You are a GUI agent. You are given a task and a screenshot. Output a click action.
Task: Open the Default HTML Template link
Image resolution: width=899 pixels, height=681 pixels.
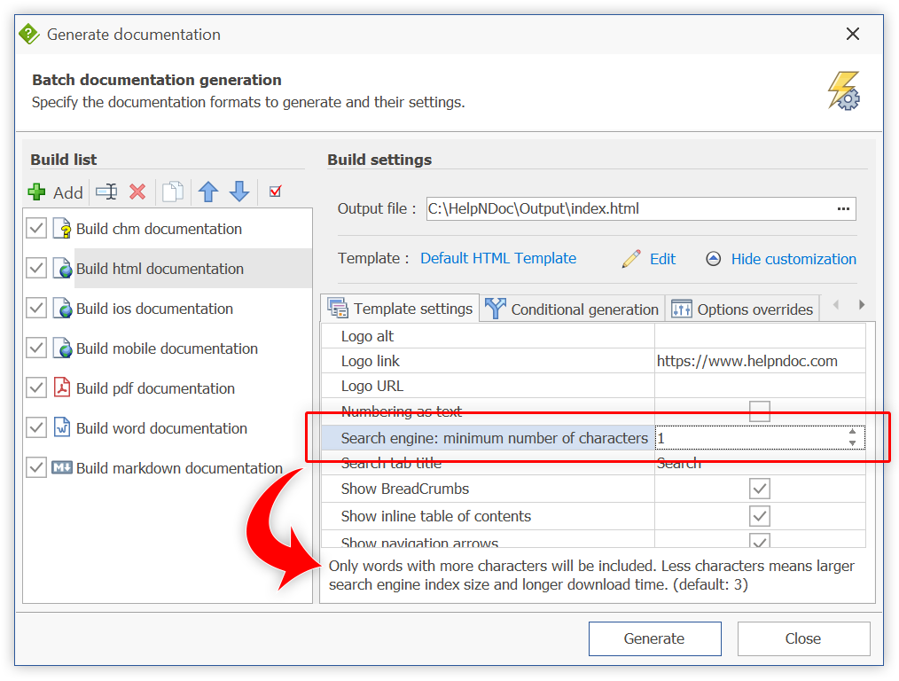(x=497, y=258)
